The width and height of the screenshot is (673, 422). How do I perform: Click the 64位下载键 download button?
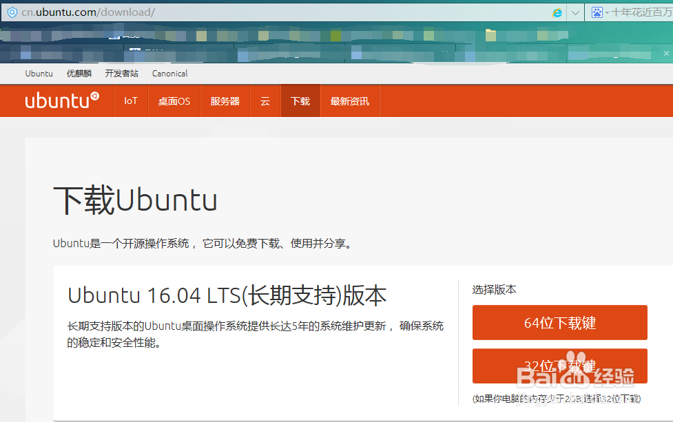click(560, 322)
